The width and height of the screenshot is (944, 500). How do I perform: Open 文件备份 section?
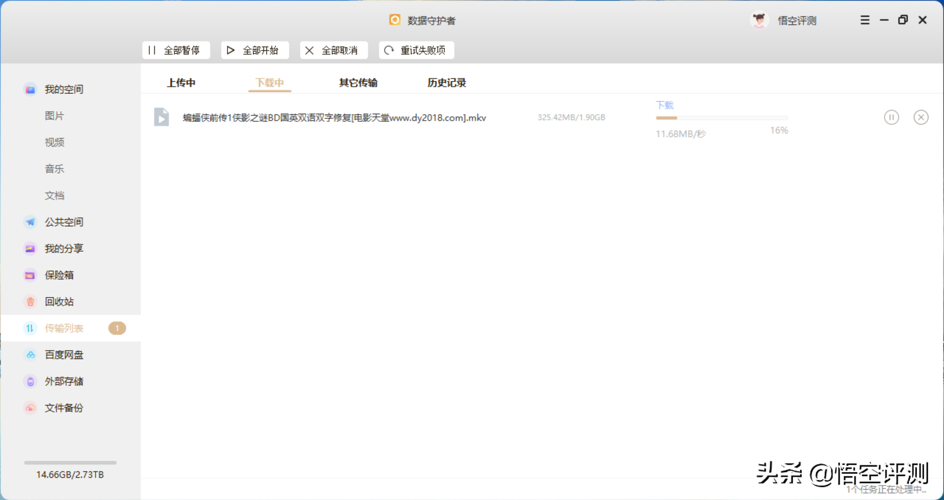point(64,408)
